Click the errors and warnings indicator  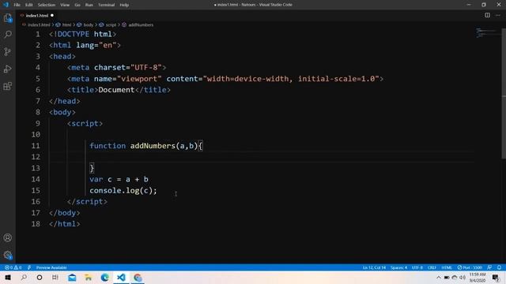[x=13, y=267]
